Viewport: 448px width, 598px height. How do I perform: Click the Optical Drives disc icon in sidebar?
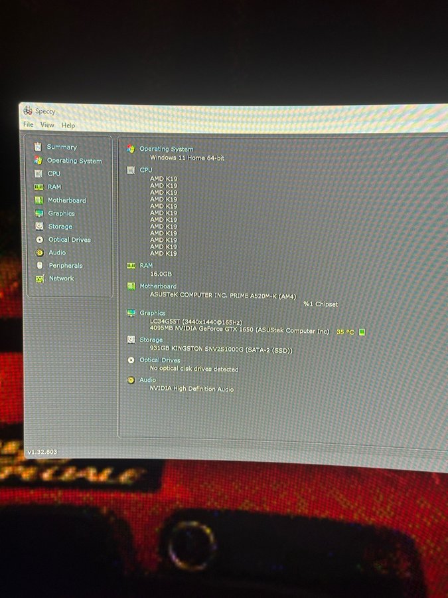coord(40,239)
